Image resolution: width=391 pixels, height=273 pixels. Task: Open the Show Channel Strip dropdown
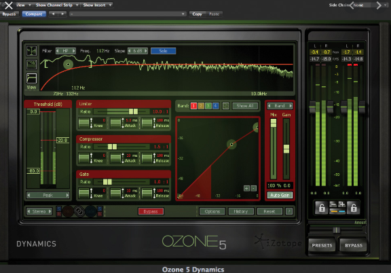click(56, 5)
